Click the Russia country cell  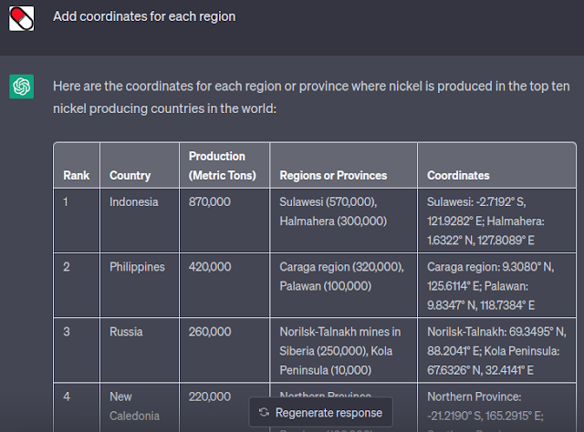coord(126,333)
